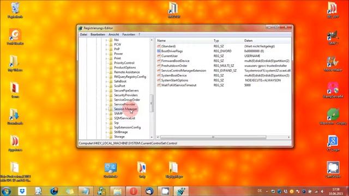Activate the Registry Editor taskbar button
This screenshot has width=349, height=196.
click(181, 191)
